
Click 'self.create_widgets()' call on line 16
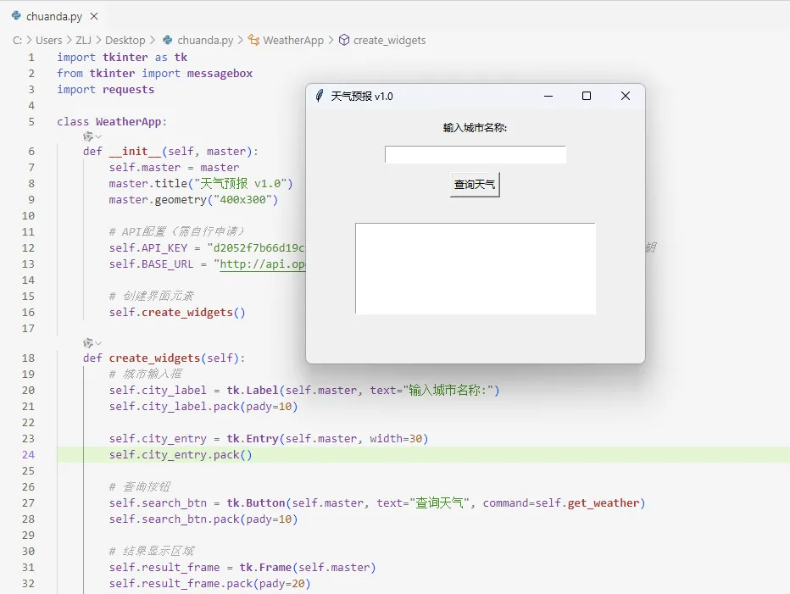[177, 313]
